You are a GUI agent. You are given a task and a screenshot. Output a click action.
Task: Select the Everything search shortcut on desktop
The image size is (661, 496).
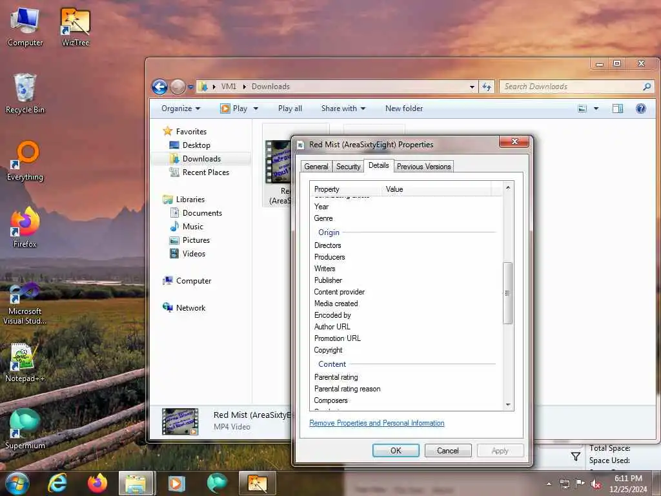point(25,161)
